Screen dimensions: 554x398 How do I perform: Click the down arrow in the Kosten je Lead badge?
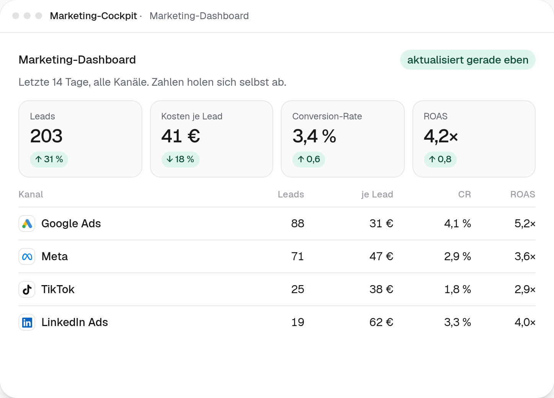tap(170, 159)
